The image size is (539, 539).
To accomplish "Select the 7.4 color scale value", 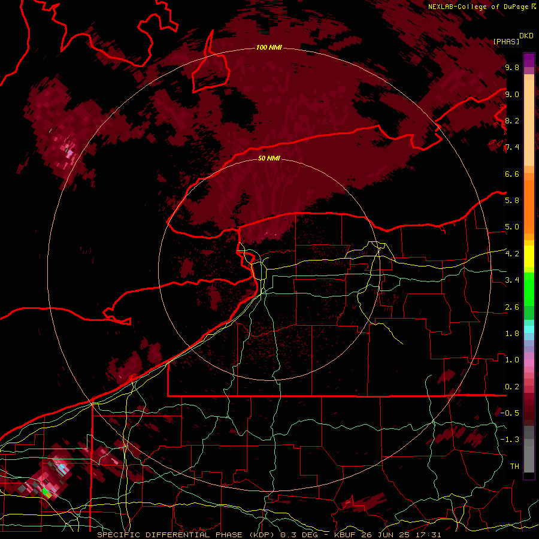I will [512, 147].
